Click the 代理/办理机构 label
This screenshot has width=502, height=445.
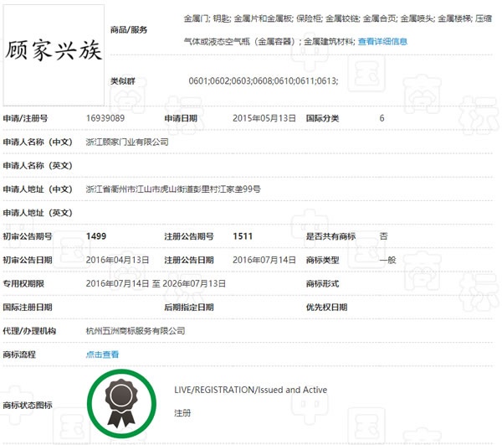tap(29, 330)
